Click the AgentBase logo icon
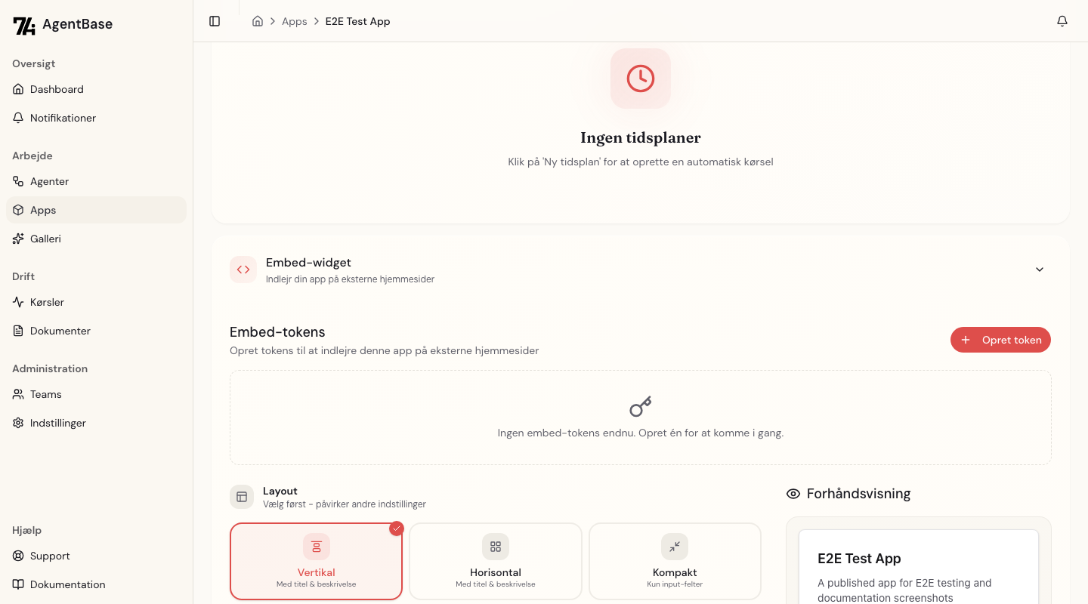The image size is (1088, 604). 24,25
